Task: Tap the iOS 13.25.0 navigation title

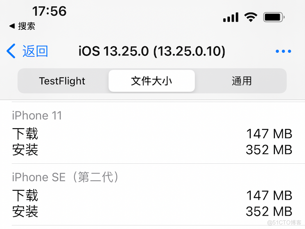Action: click(152, 51)
